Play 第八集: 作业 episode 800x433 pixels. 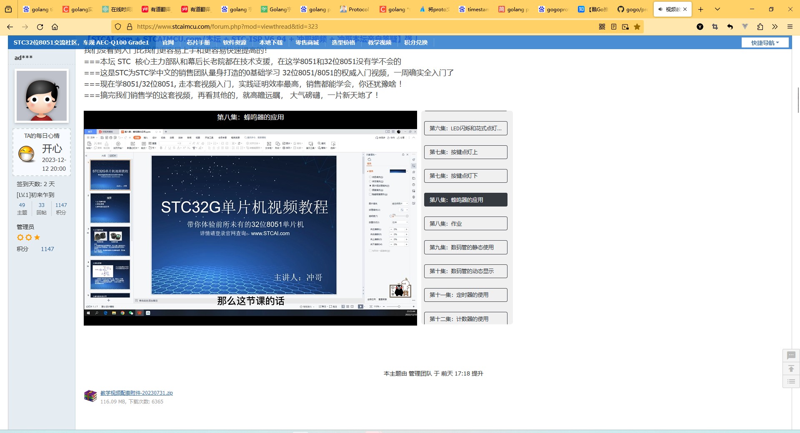465,223
